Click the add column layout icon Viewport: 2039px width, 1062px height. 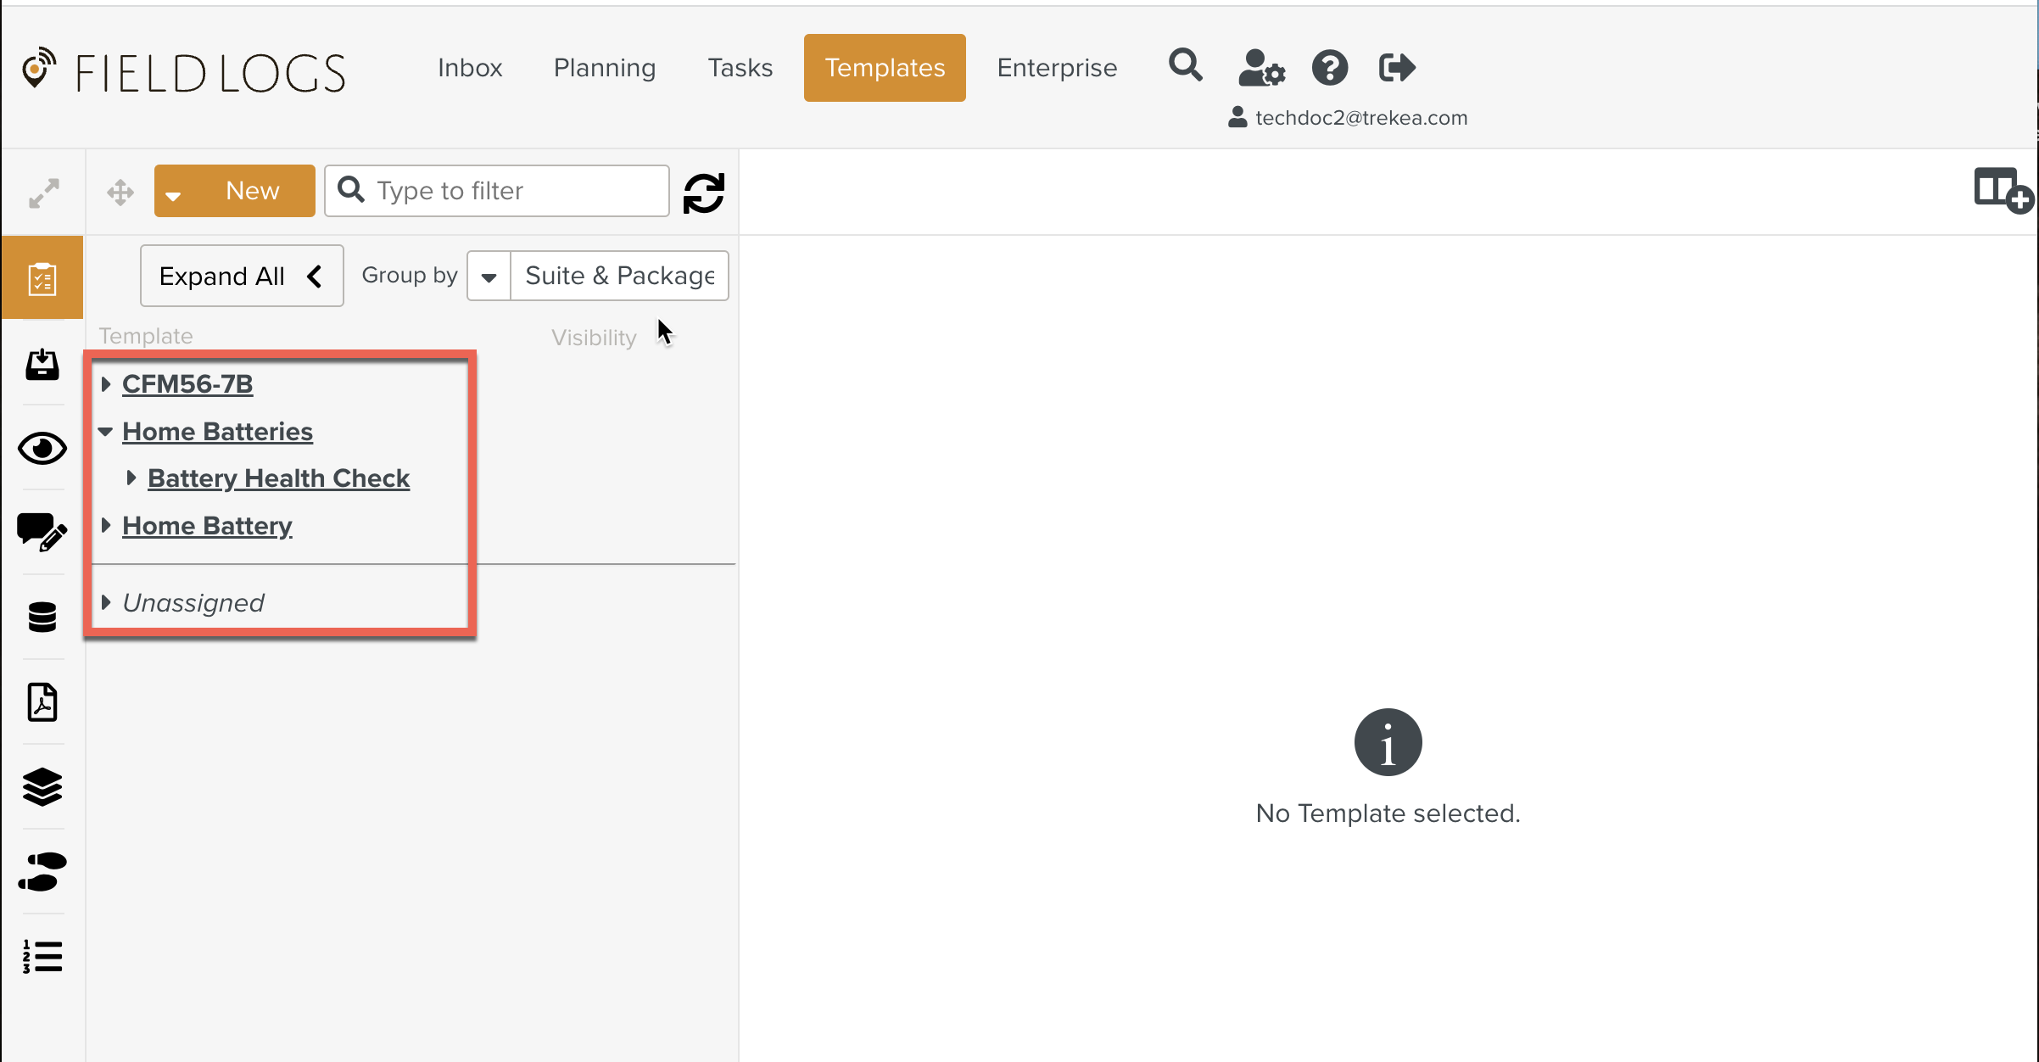pyautogui.click(x=2002, y=190)
